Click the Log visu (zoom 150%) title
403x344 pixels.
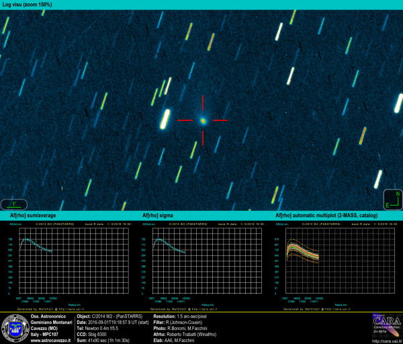point(26,5)
